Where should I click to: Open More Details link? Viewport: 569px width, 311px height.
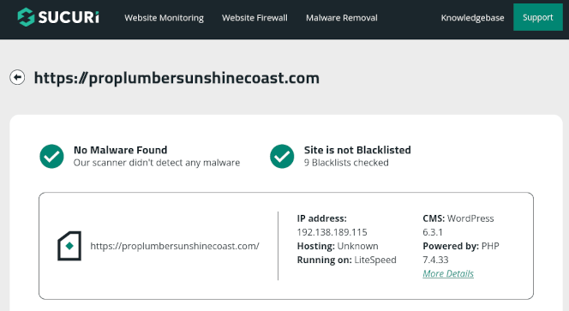448,273
